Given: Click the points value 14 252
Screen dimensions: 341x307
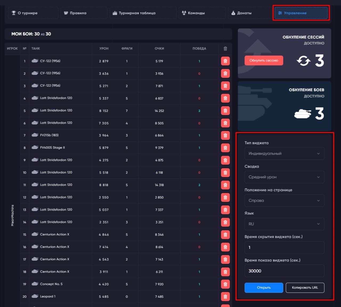Looking at the screenshot, I should pyautogui.click(x=159, y=111).
